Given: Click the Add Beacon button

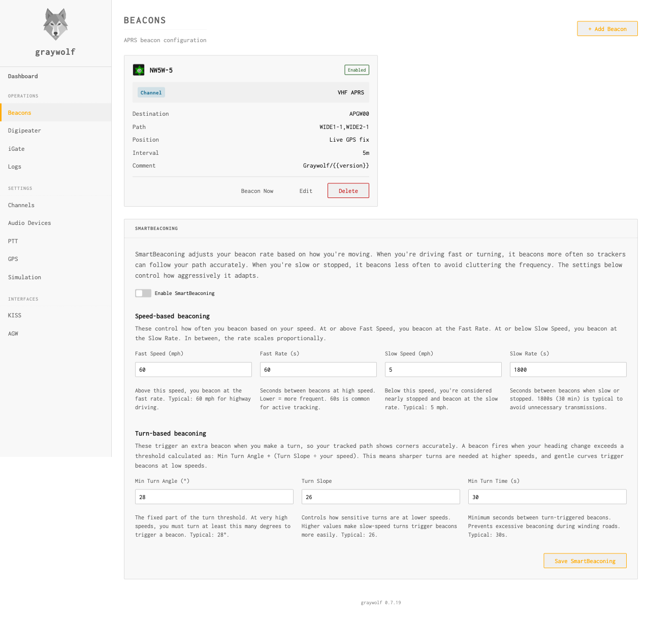Looking at the screenshot, I should click(x=607, y=28).
